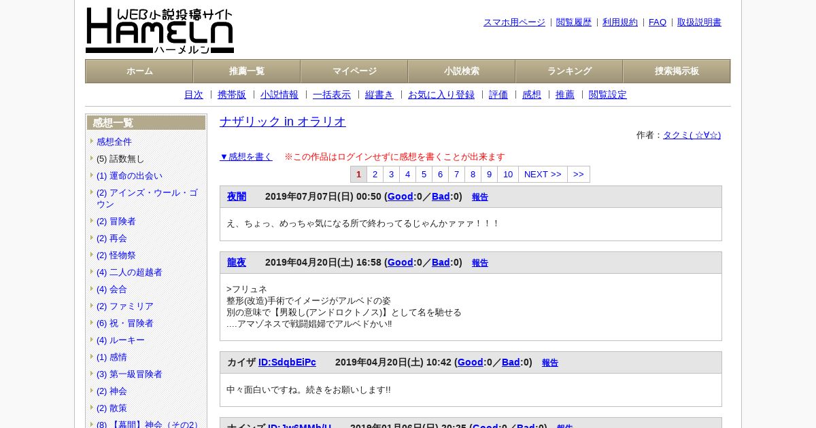Open スマホ用ページ link

pos(514,22)
